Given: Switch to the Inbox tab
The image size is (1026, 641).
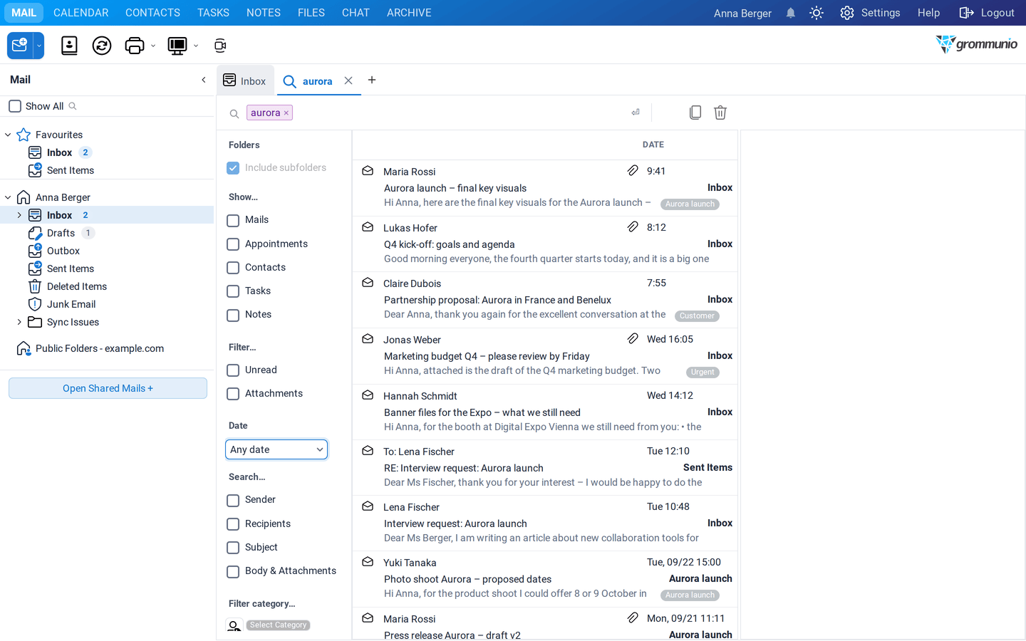Looking at the screenshot, I should pyautogui.click(x=244, y=80).
